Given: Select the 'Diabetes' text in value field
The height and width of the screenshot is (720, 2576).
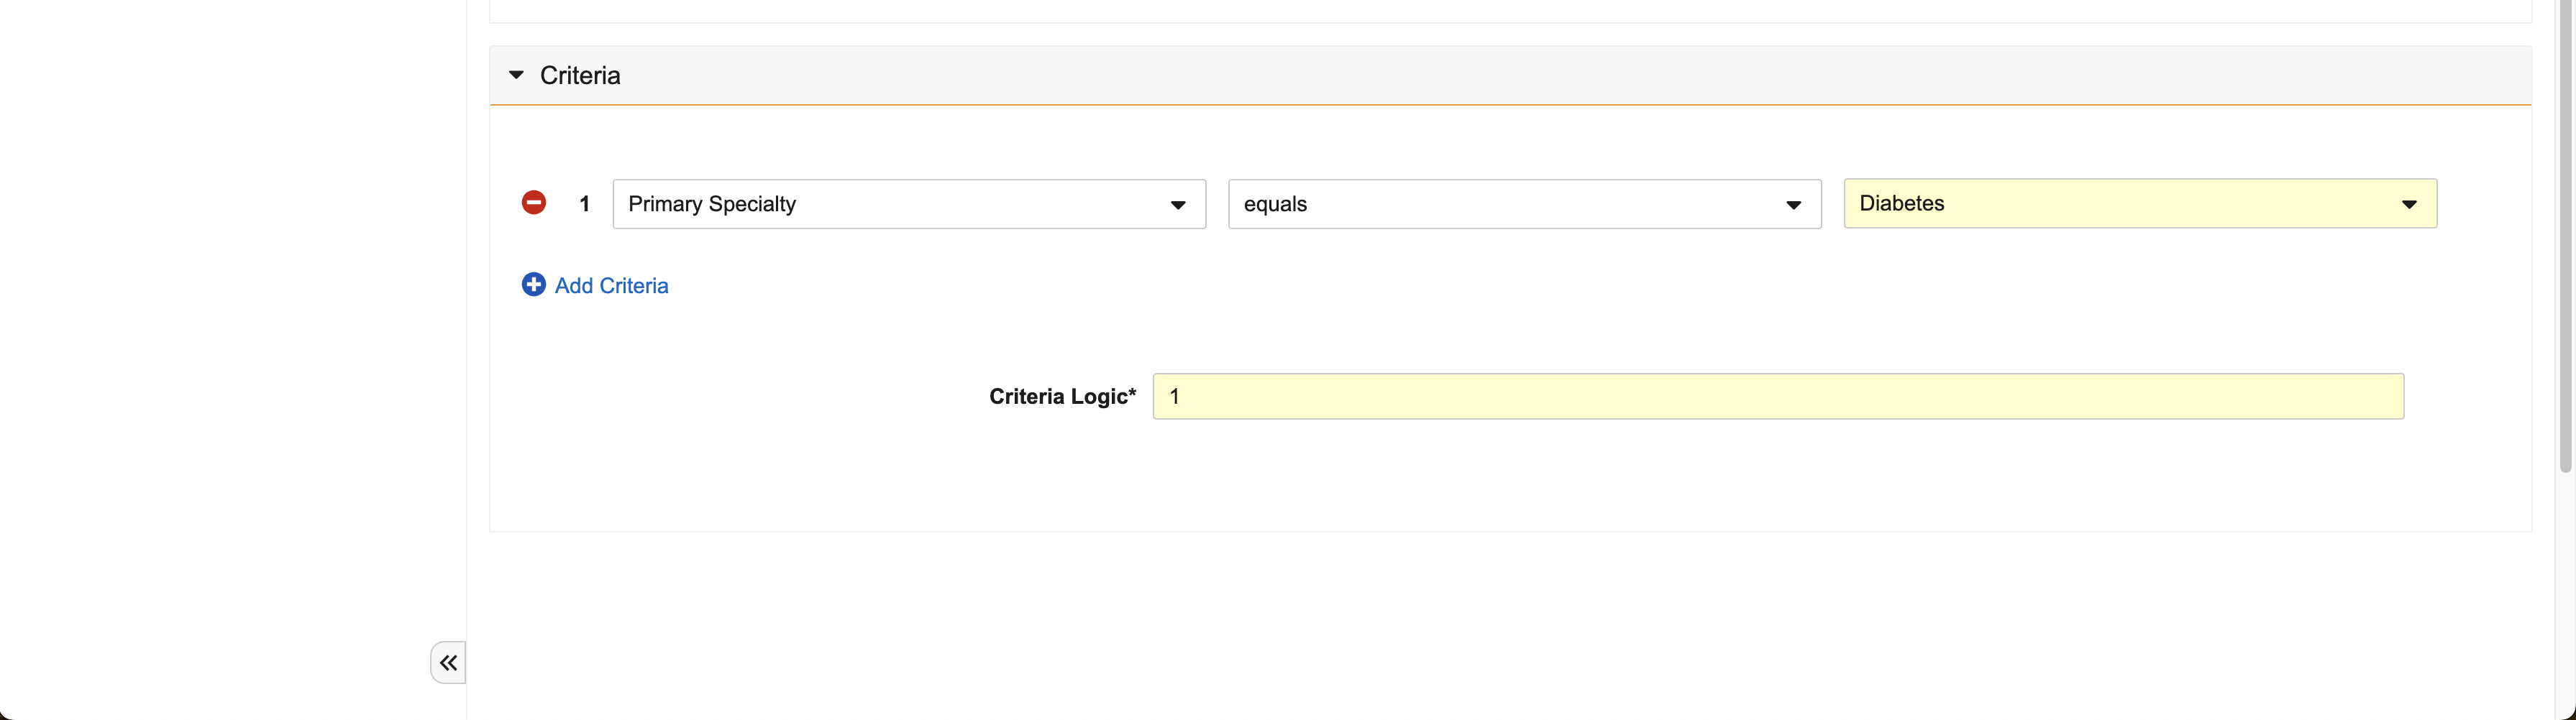Looking at the screenshot, I should coord(1901,204).
